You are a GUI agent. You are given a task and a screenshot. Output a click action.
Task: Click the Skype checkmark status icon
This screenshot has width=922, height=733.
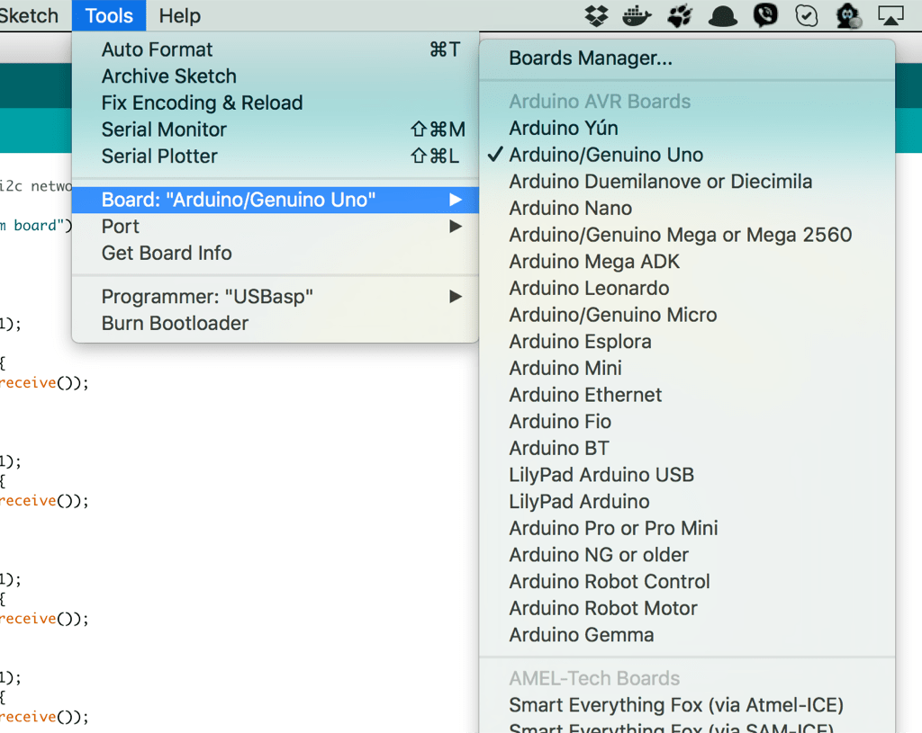click(806, 16)
